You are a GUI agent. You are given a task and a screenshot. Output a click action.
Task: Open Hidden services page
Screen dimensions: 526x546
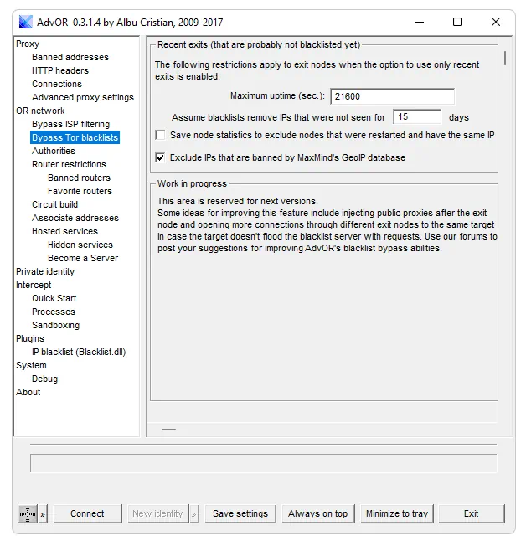pos(80,245)
